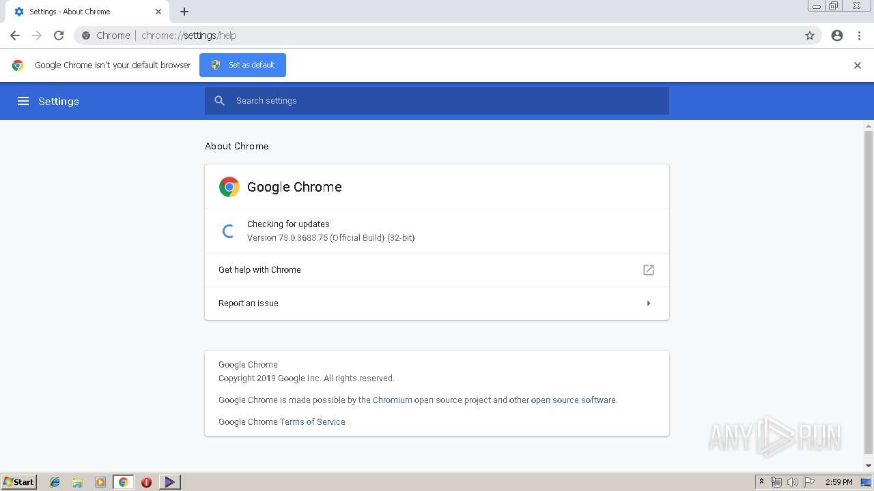Click the network tray icon
This screenshot has width=874, height=491.
776,482
